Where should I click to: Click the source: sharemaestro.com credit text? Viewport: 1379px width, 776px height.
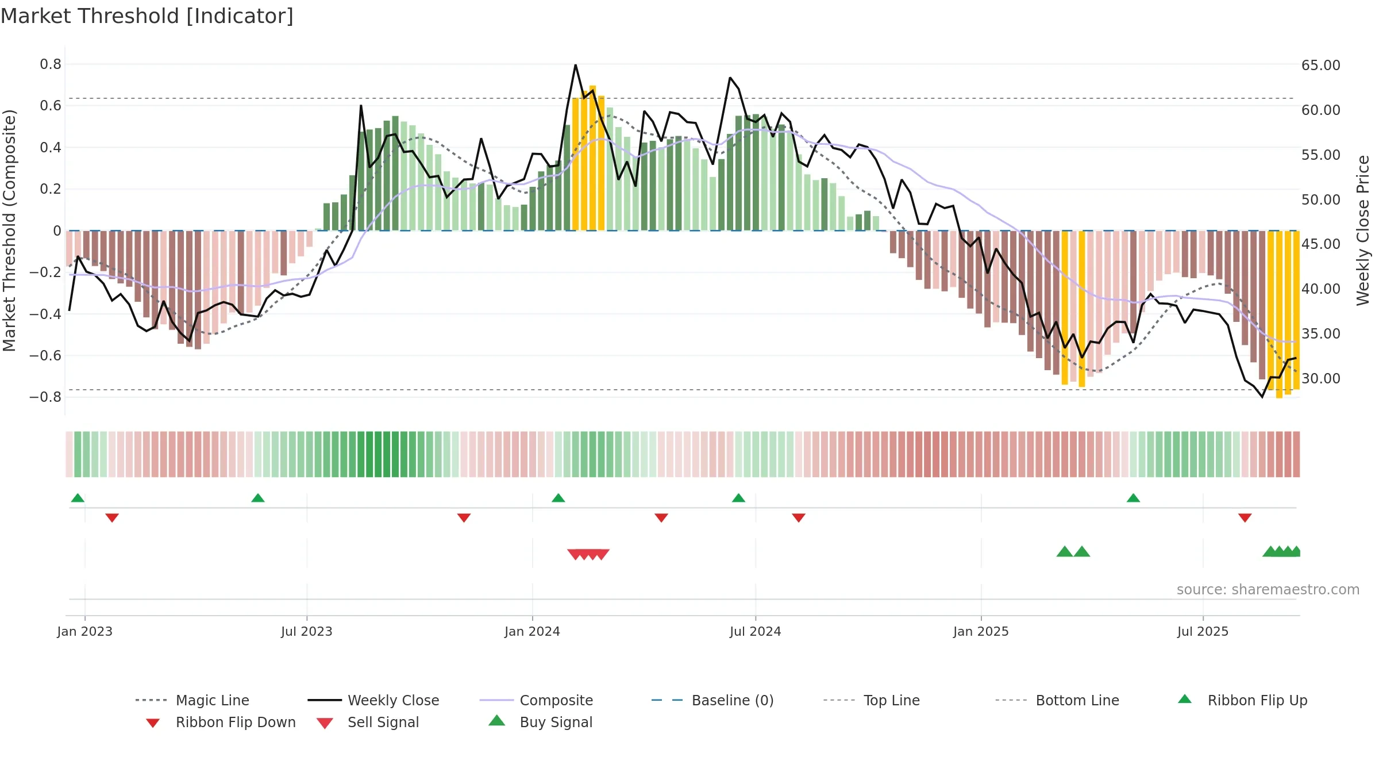tap(1268, 589)
